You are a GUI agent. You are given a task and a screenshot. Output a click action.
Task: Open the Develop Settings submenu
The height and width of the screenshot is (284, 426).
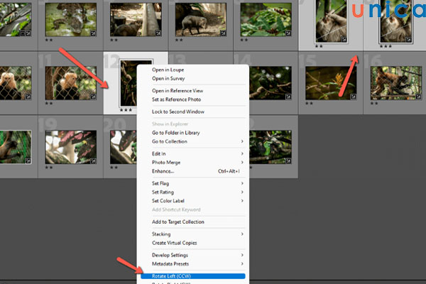[x=193, y=255]
